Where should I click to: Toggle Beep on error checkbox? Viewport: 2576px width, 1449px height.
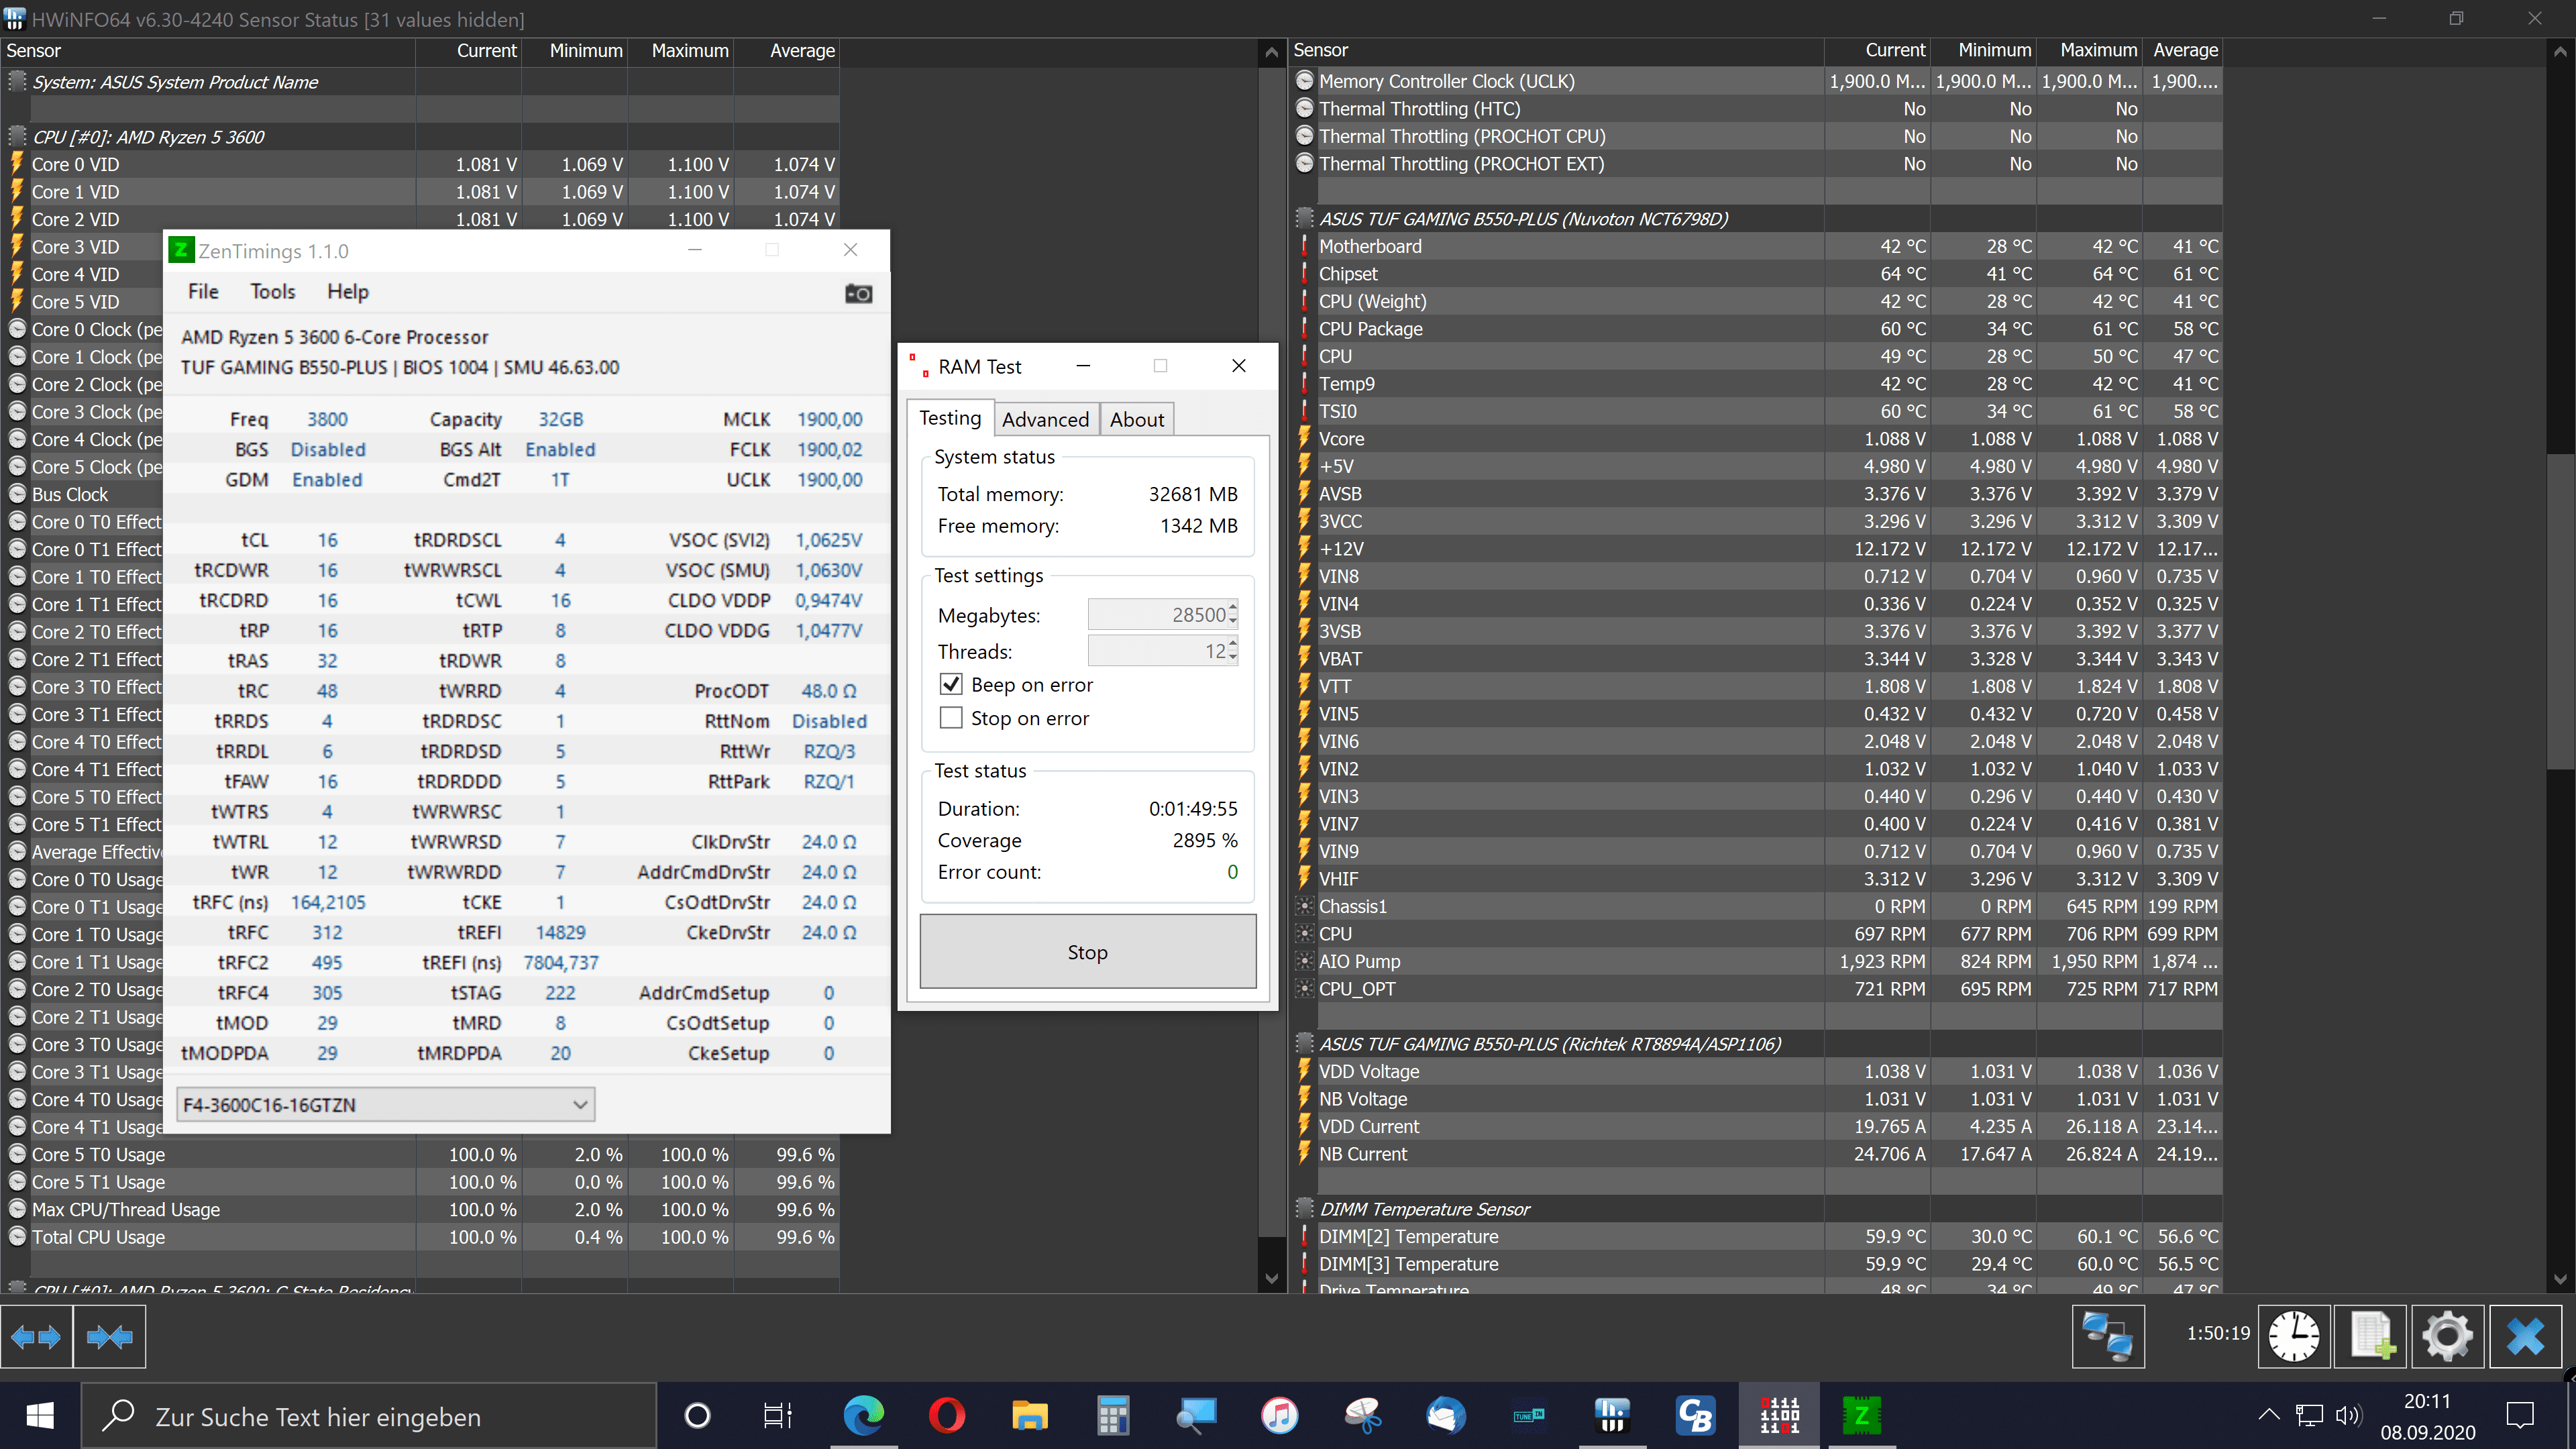point(951,685)
